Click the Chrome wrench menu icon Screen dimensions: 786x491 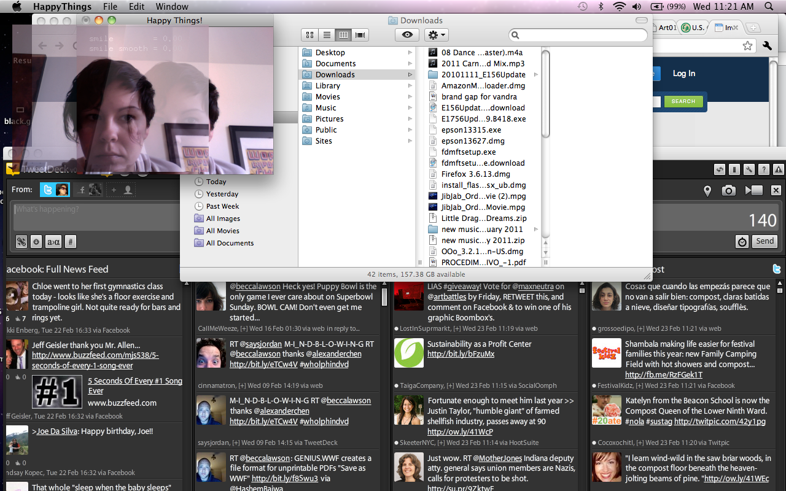(767, 45)
